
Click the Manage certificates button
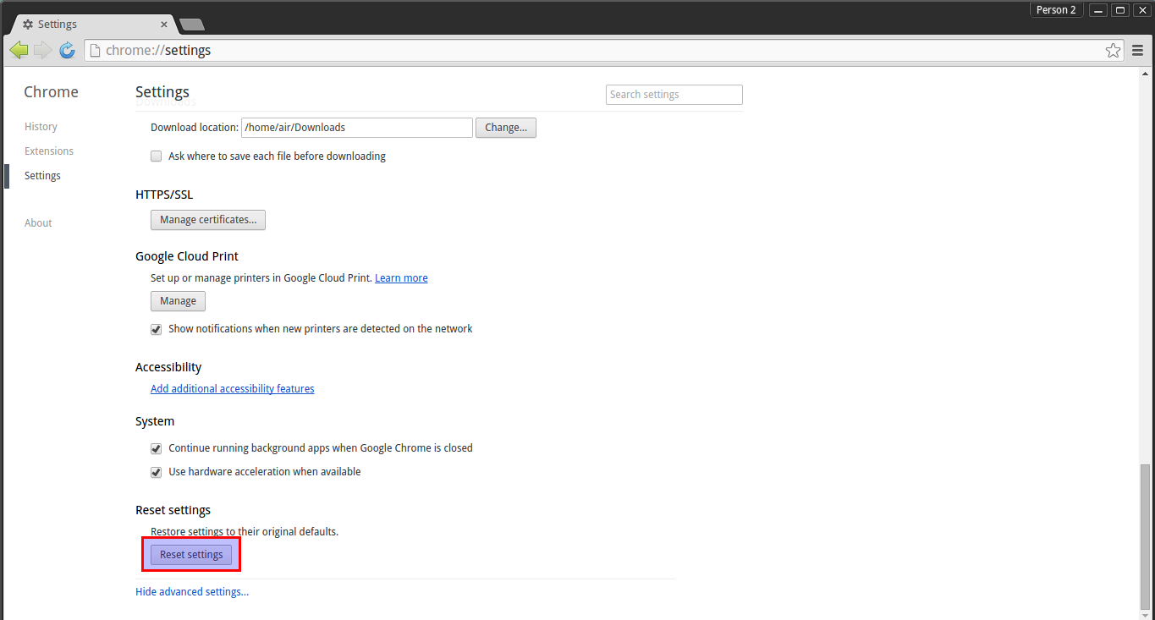pos(208,220)
